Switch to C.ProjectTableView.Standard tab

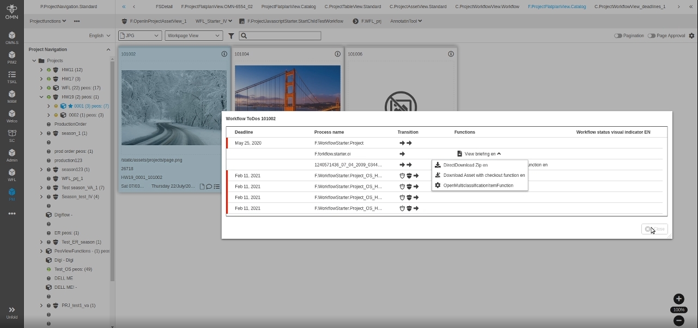click(x=353, y=7)
